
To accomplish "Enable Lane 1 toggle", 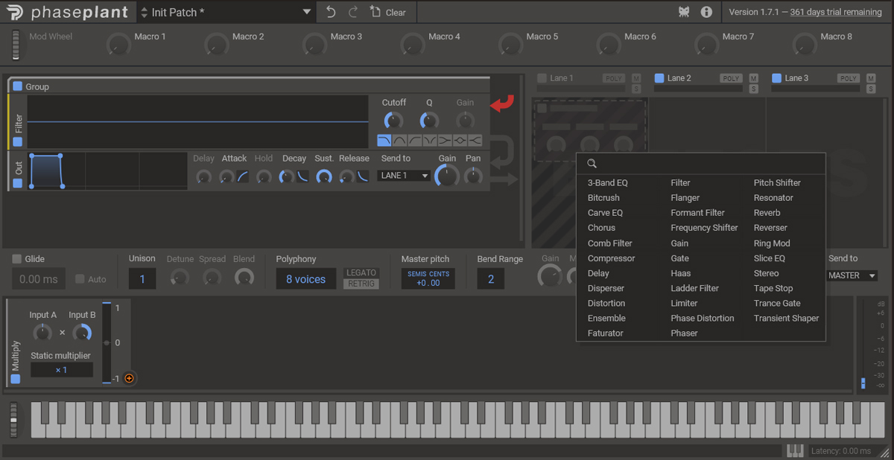I will tap(542, 78).
